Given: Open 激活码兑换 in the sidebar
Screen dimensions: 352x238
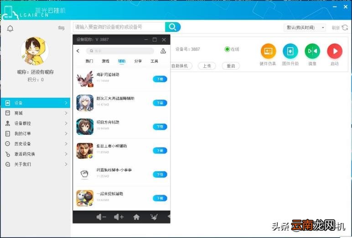Looking at the screenshot, I should (x=36, y=154).
